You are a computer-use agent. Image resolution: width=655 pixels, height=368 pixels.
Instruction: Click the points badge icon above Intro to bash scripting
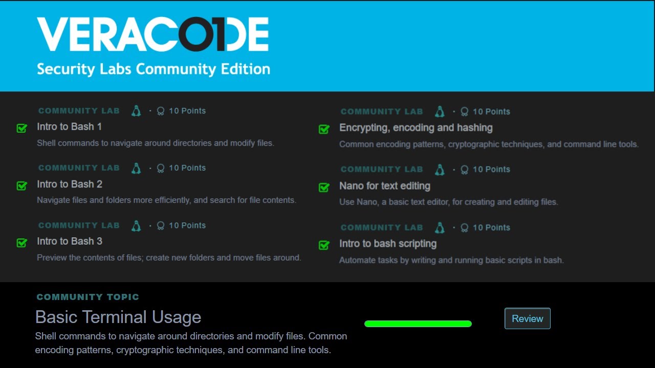(x=464, y=228)
